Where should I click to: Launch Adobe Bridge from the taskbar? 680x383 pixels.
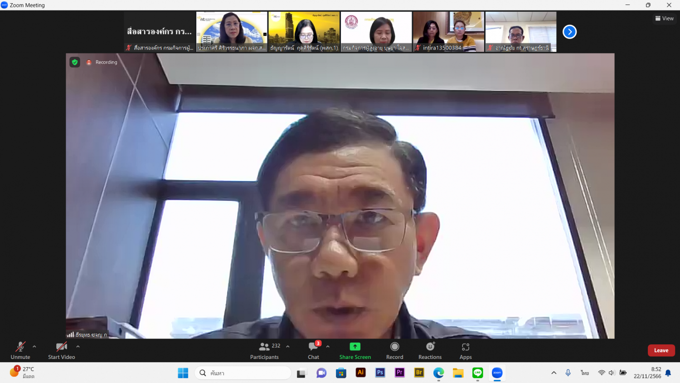click(x=419, y=373)
